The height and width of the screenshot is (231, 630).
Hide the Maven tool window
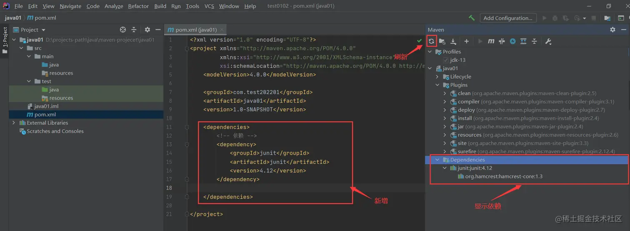pos(624,30)
